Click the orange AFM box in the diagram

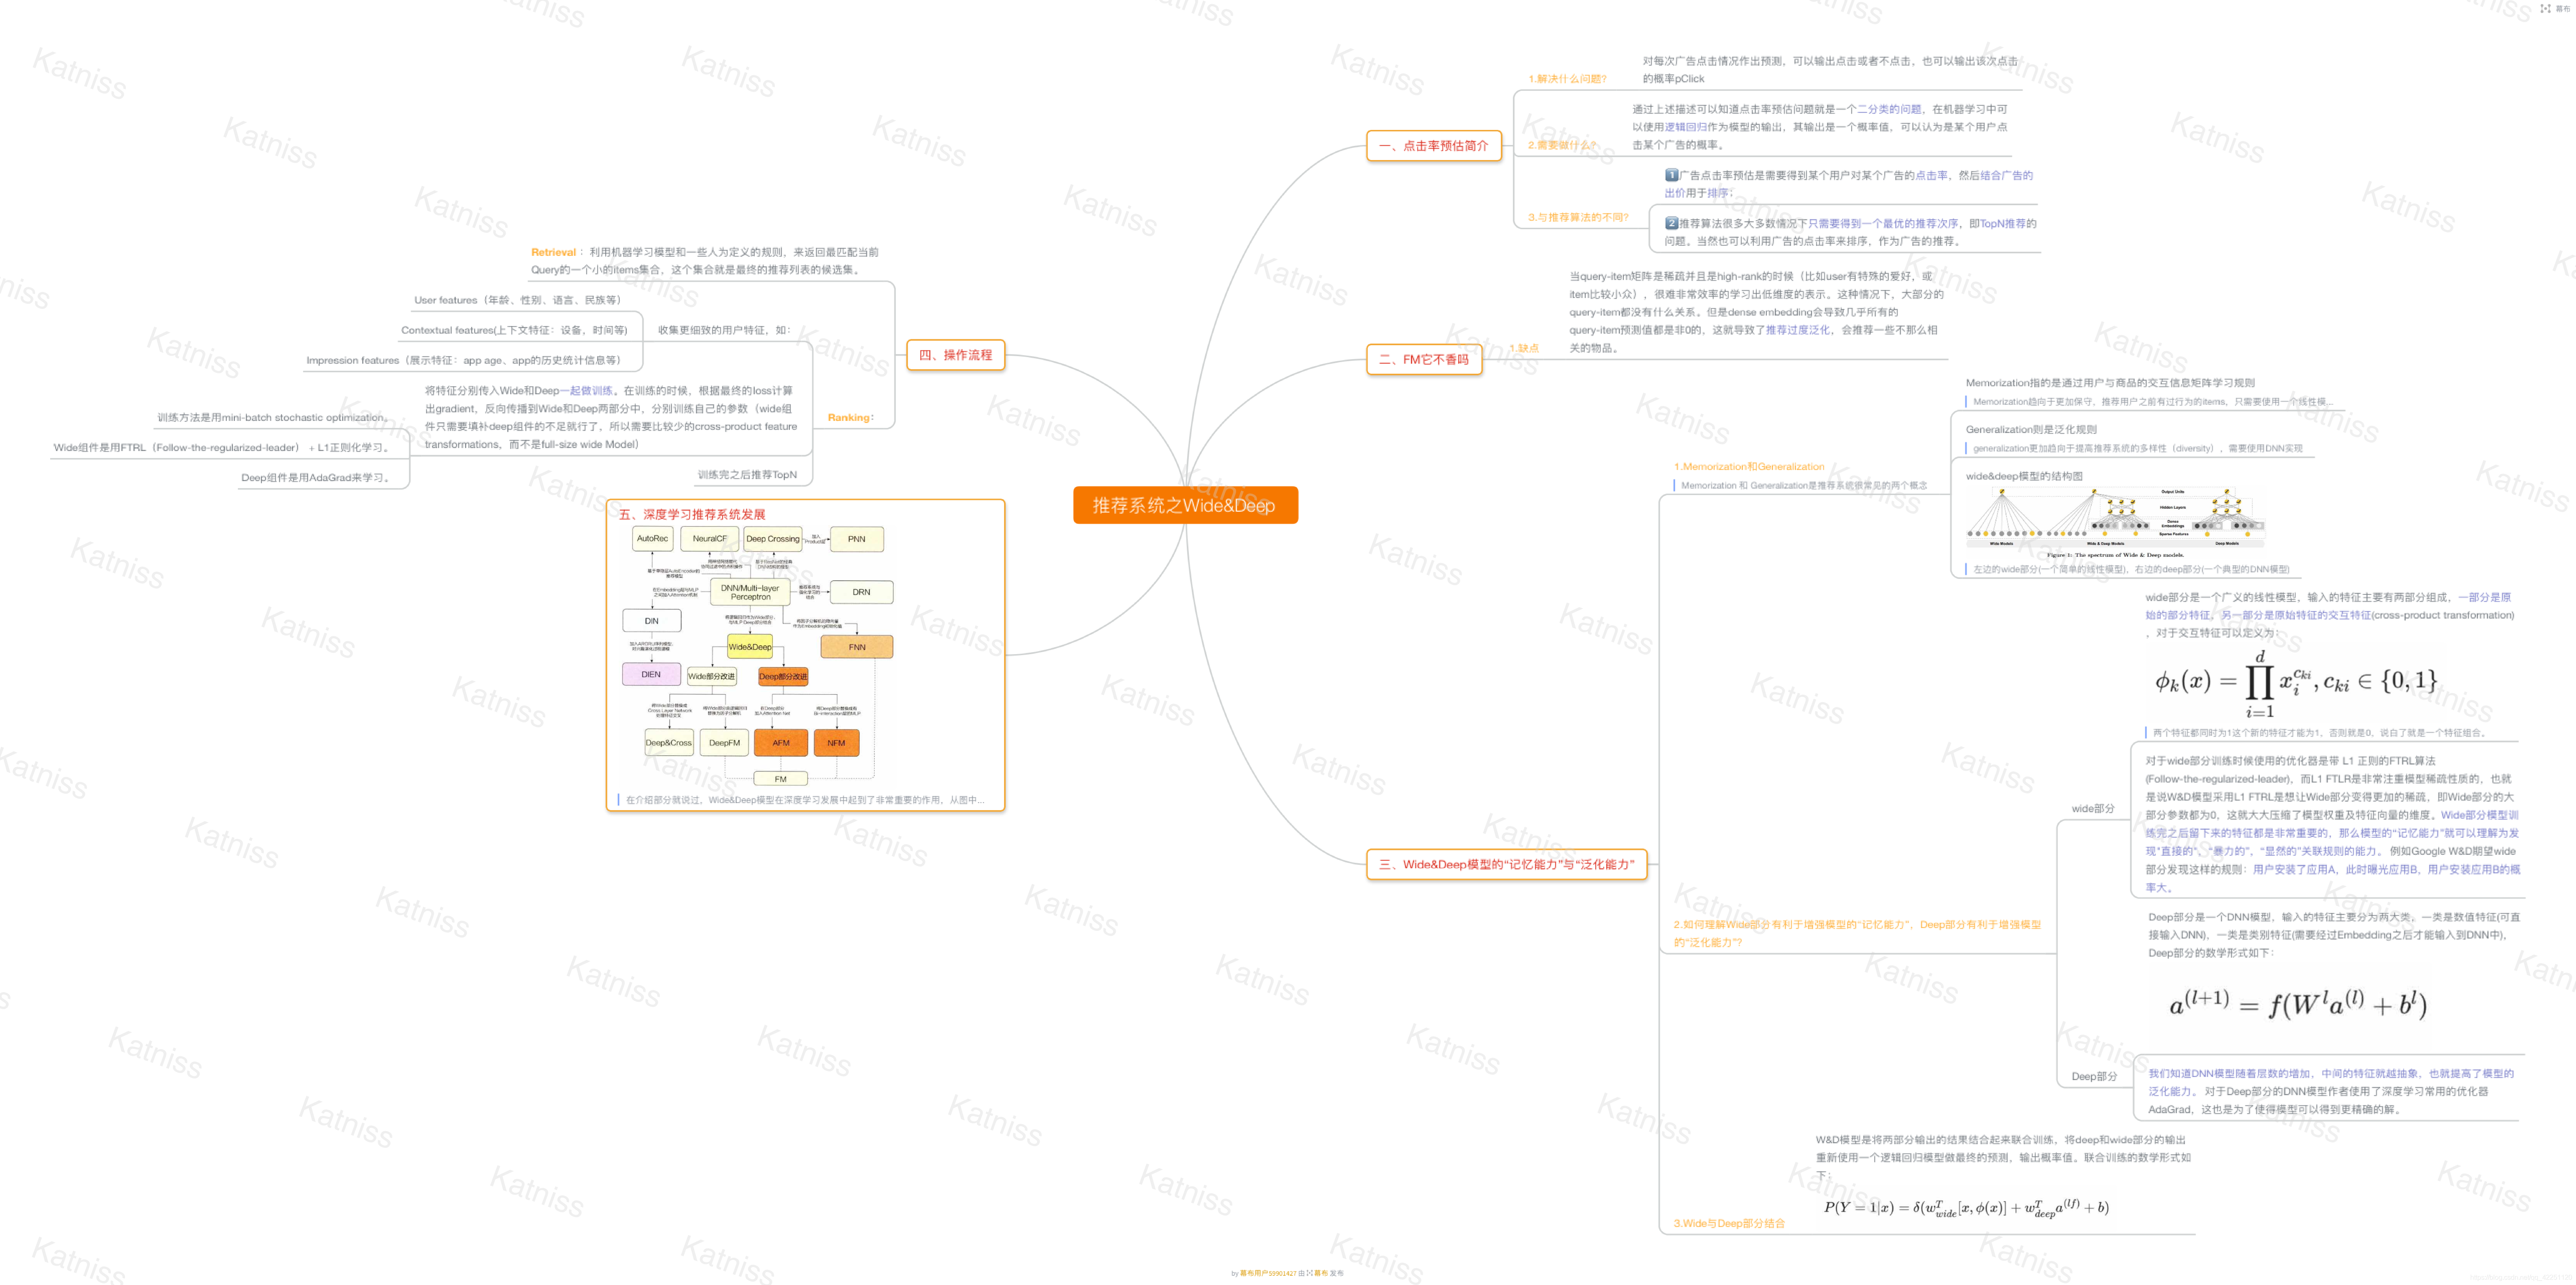[x=781, y=743]
